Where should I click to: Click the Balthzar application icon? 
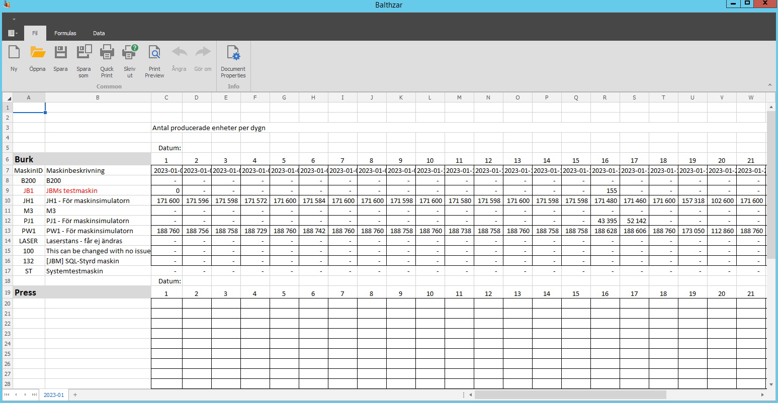point(6,5)
